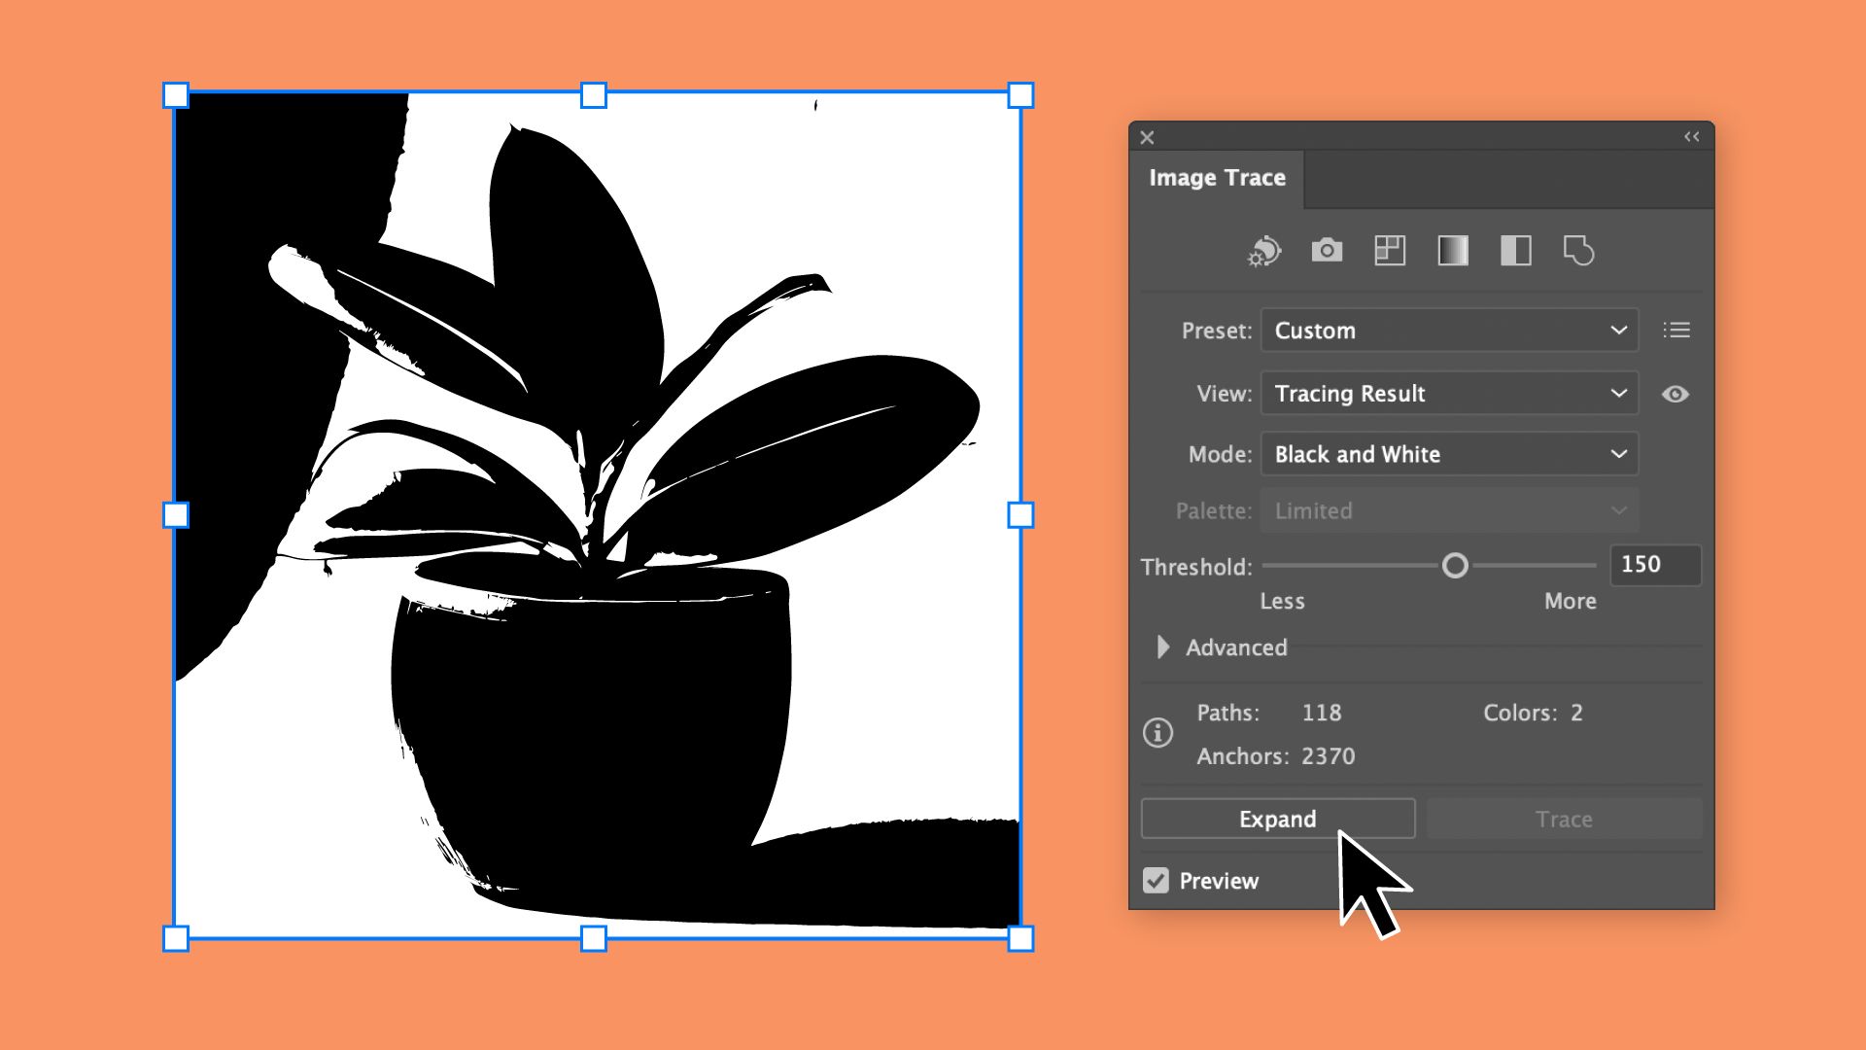Toggle the view eye icon
The width and height of the screenshot is (1866, 1050).
pos(1675,394)
